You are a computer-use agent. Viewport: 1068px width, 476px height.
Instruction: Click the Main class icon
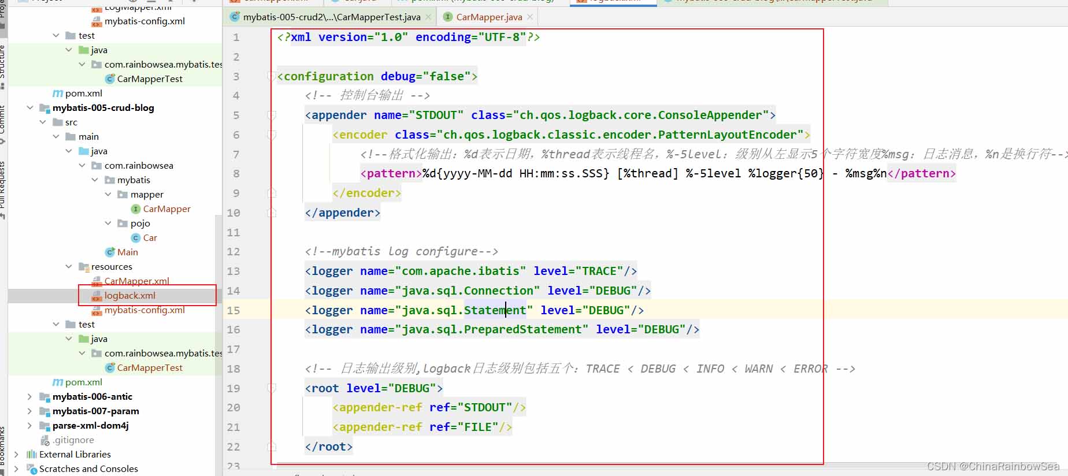pos(110,252)
